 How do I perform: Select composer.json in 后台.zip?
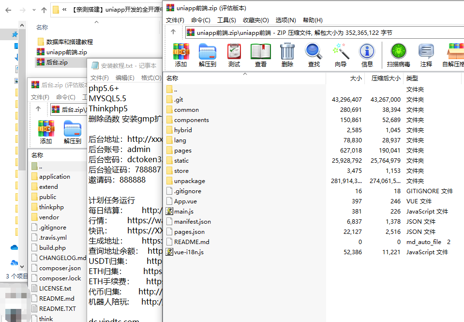[60, 268]
